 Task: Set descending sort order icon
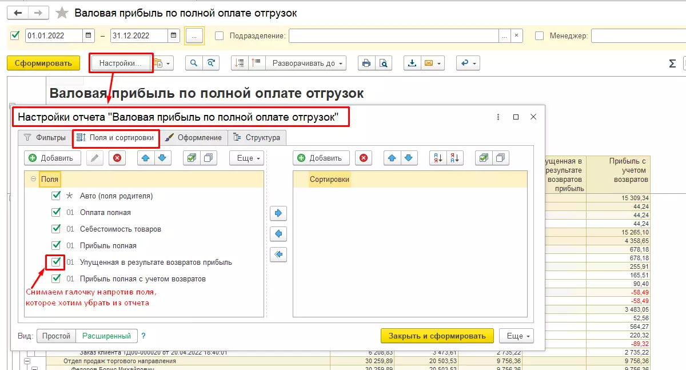[x=455, y=158]
